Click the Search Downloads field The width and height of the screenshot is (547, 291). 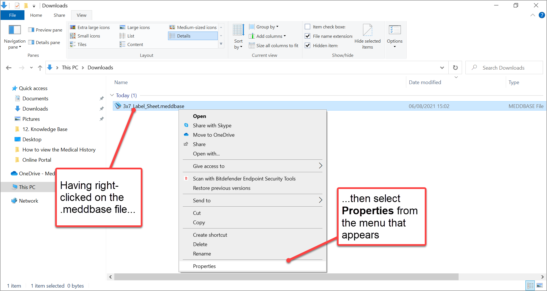coord(504,68)
